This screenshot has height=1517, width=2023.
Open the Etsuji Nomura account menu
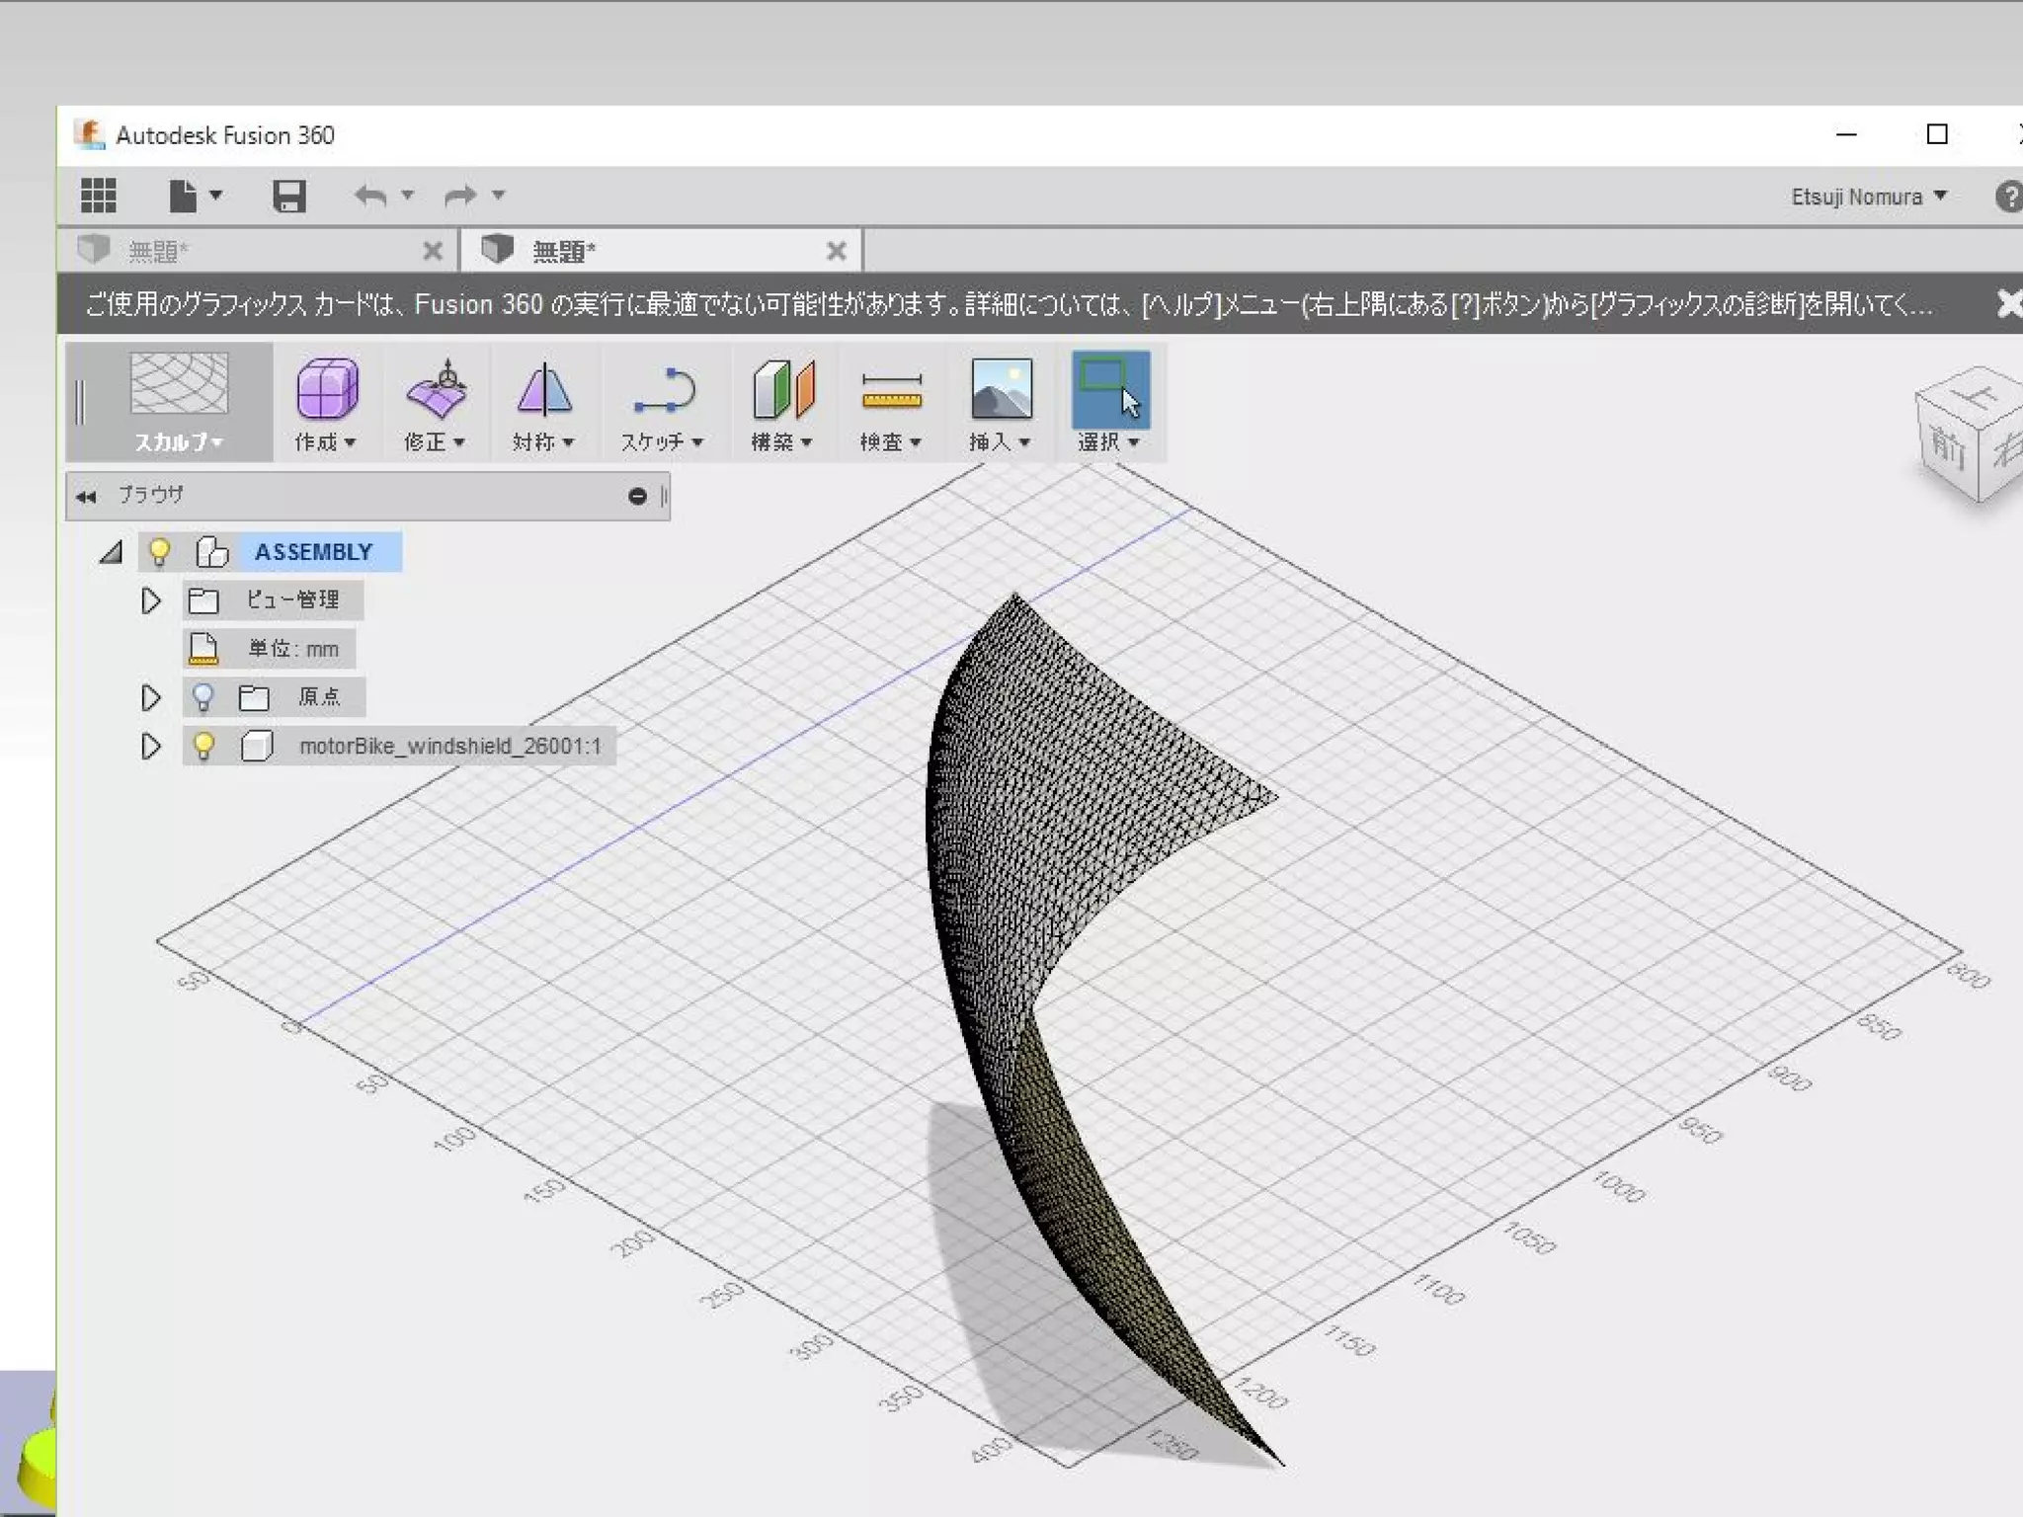(1868, 197)
